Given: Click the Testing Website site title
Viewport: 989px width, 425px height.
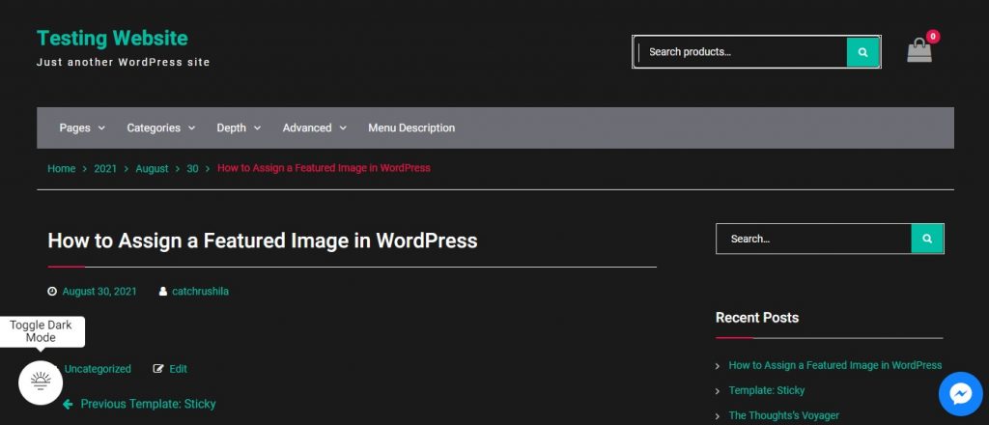Looking at the screenshot, I should click(x=112, y=38).
